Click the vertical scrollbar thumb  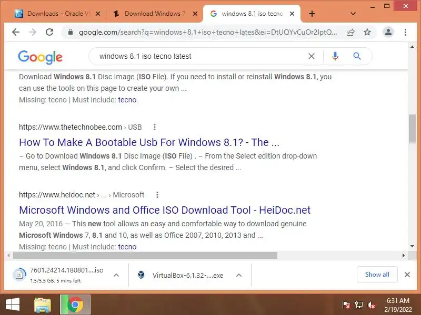coord(412,129)
